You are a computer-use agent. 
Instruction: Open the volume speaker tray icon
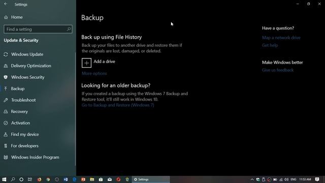click(x=286, y=179)
